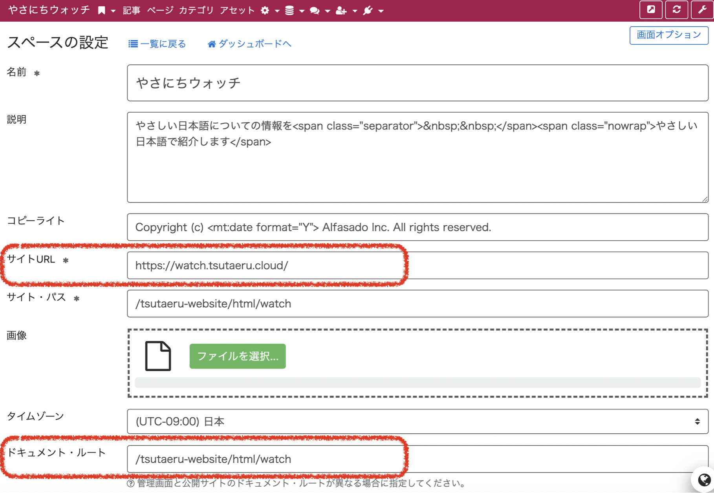Click the database stack icon in the navbar
The height and width of the screenshot is (493, 714).
289,10
